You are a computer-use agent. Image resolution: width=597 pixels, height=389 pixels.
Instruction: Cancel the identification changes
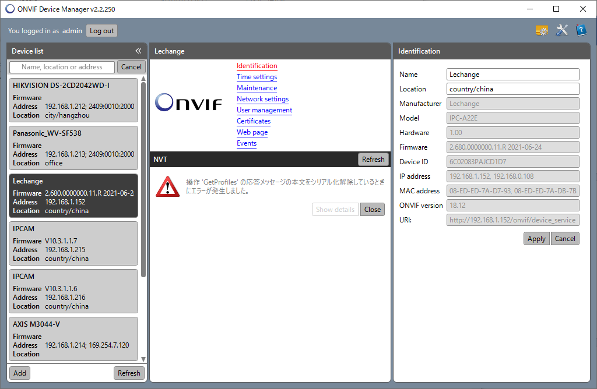[x=565, y=239]
